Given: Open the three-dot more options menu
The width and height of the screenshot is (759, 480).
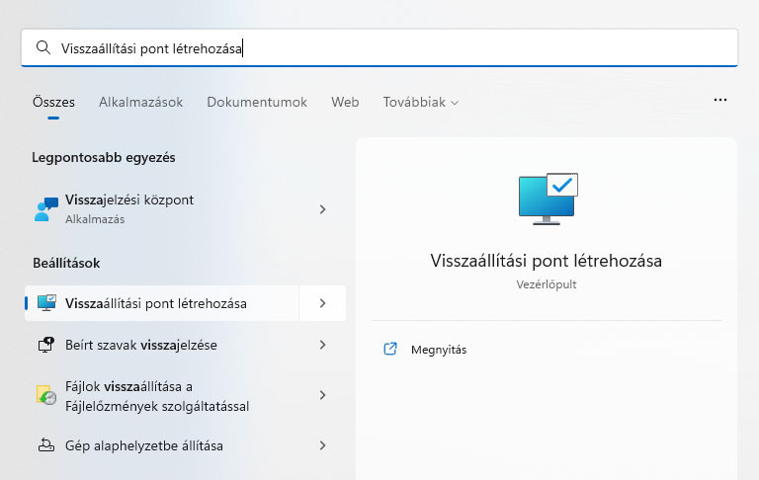Looking at the screenshot, I should [x=720, y=101].
